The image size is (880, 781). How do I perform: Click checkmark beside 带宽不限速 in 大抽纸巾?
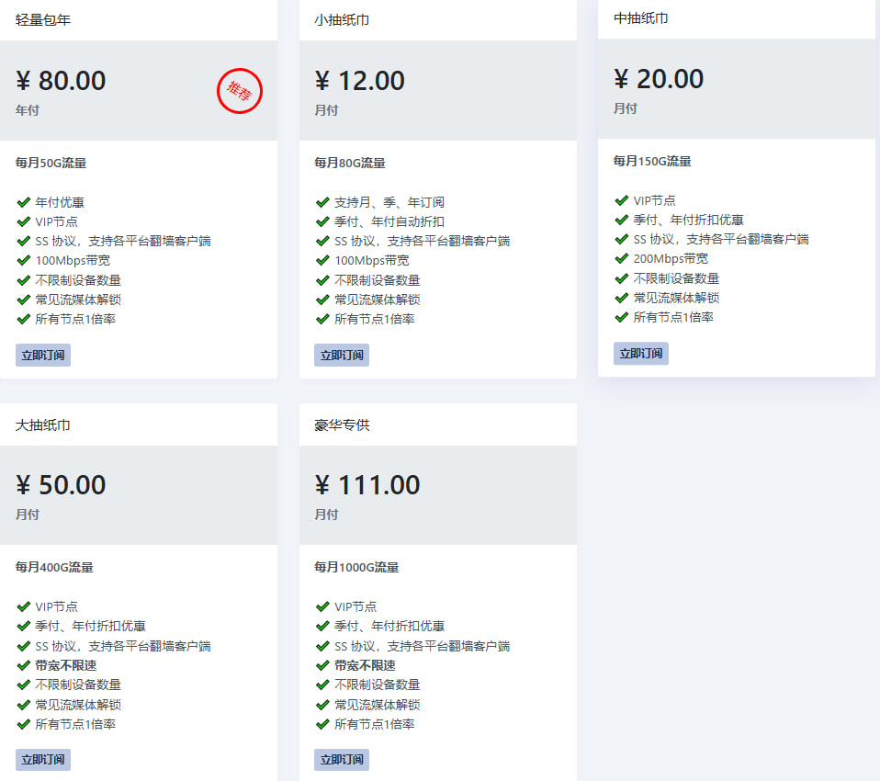pyautogui.click(x=24, y=665)
